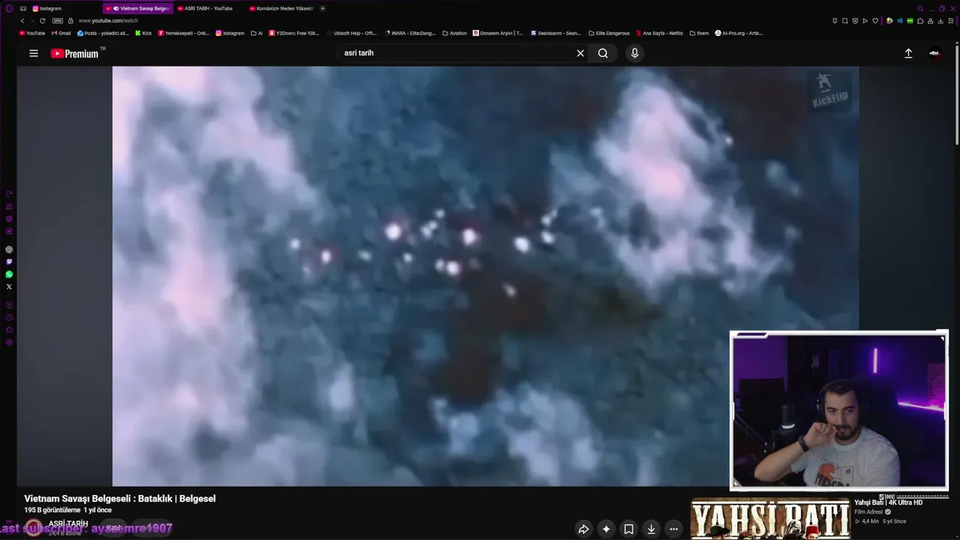This screenshot has width=960, height=540.
Task: Open the YouTube upload/create button
Action: (908, 53)
